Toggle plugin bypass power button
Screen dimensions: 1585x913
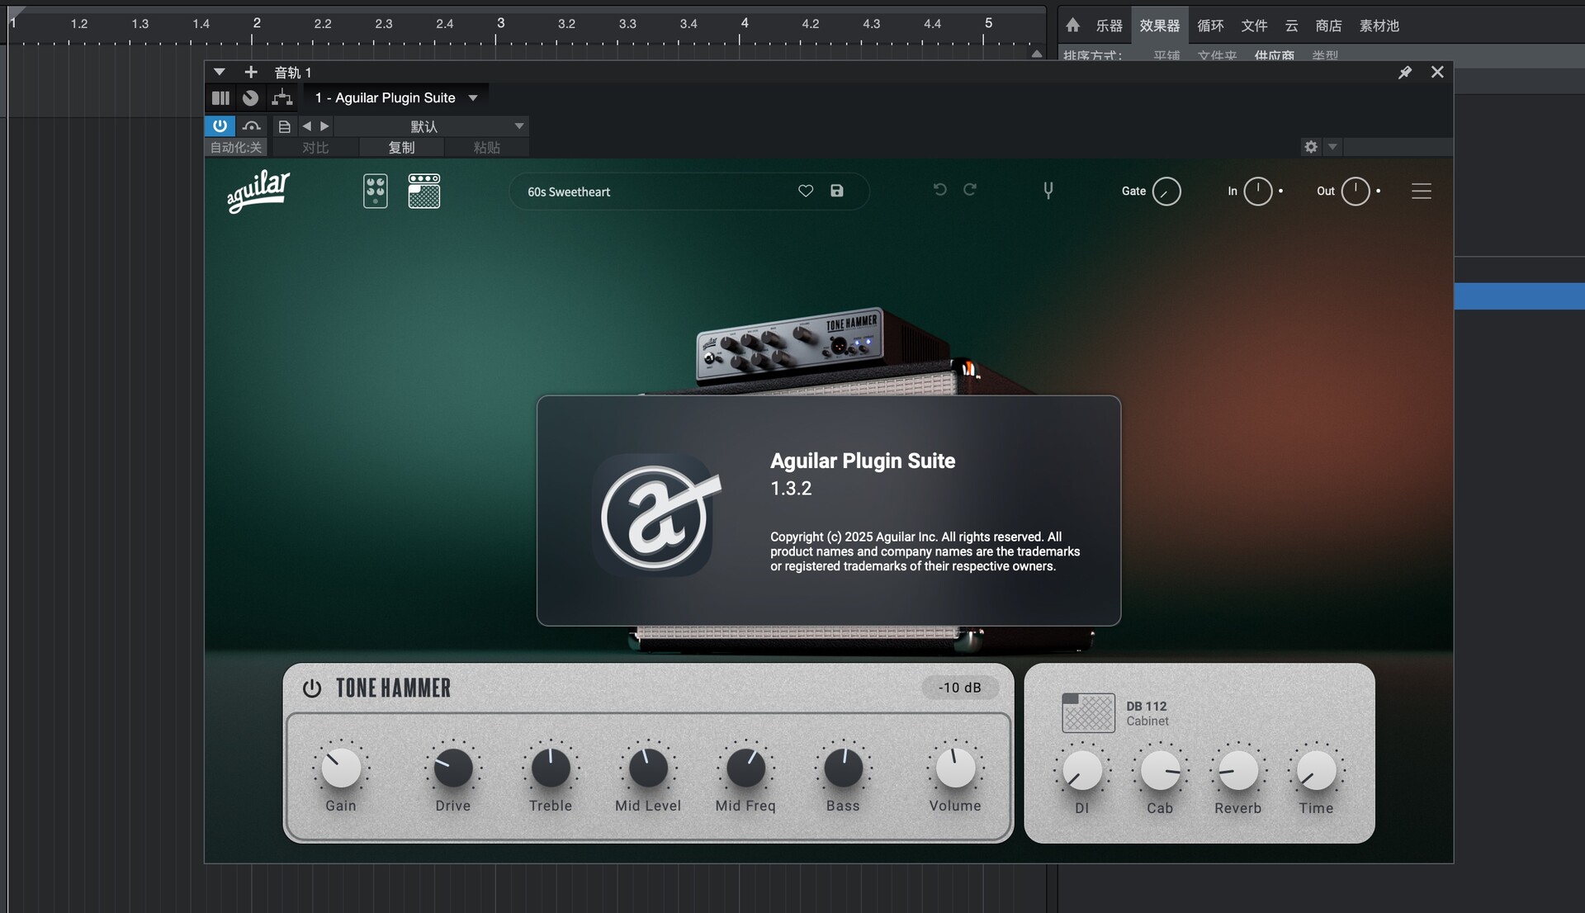tap(220, 126)
